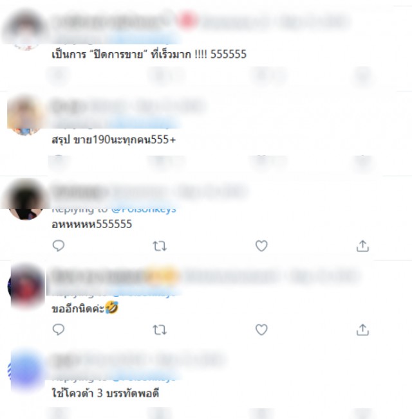Open the tweet ใช้โควต้า 3 บรรทัดพอดี
The height and width of the screenshot is (419, 412).
(x=105, y=393)
